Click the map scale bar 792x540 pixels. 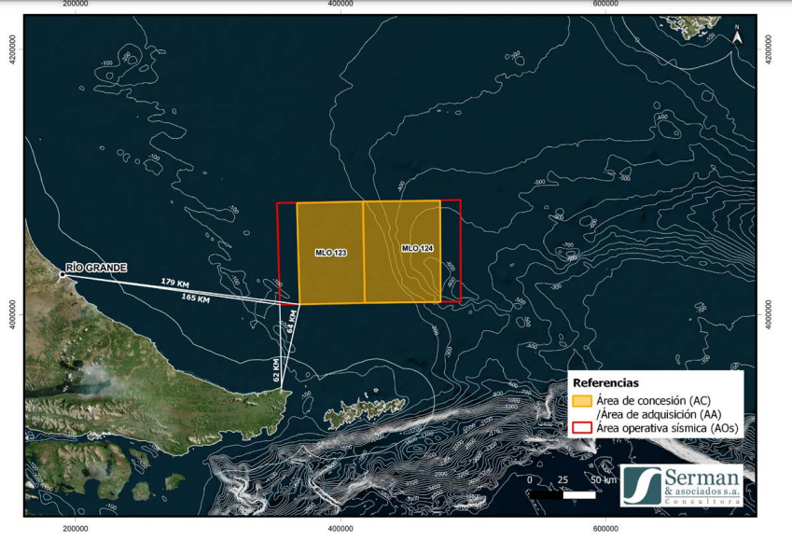pos(562,493)
